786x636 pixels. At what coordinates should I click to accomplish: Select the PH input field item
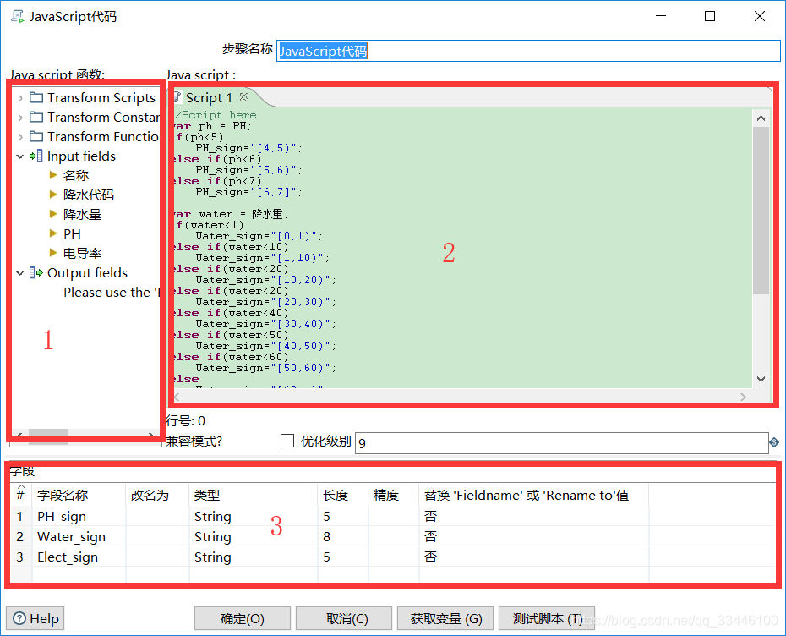click(72, 234)
